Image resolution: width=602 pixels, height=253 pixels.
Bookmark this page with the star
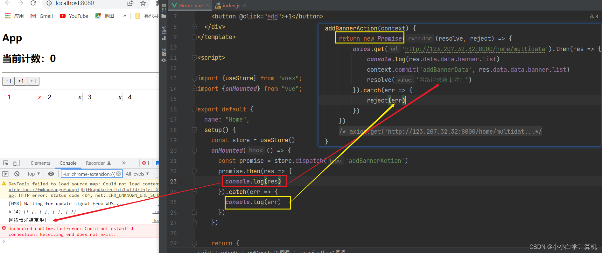tap(143, 3)
